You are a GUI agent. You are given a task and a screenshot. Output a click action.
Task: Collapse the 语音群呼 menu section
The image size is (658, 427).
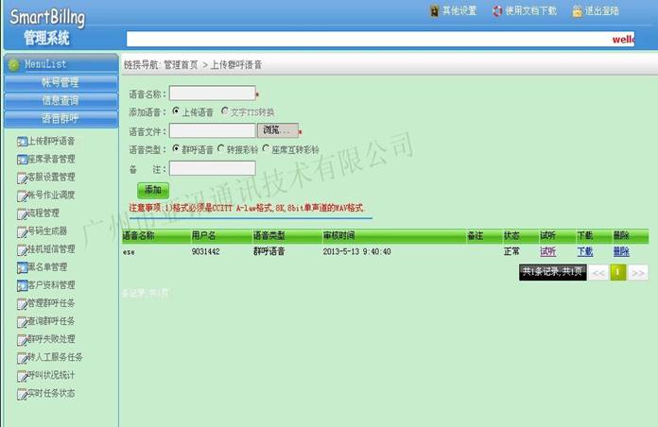61,119
